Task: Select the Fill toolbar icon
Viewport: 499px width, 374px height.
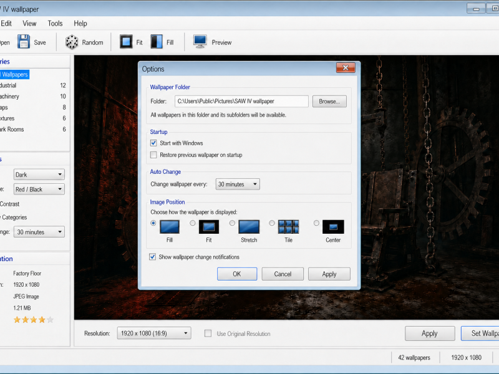Action: (157, 42)
